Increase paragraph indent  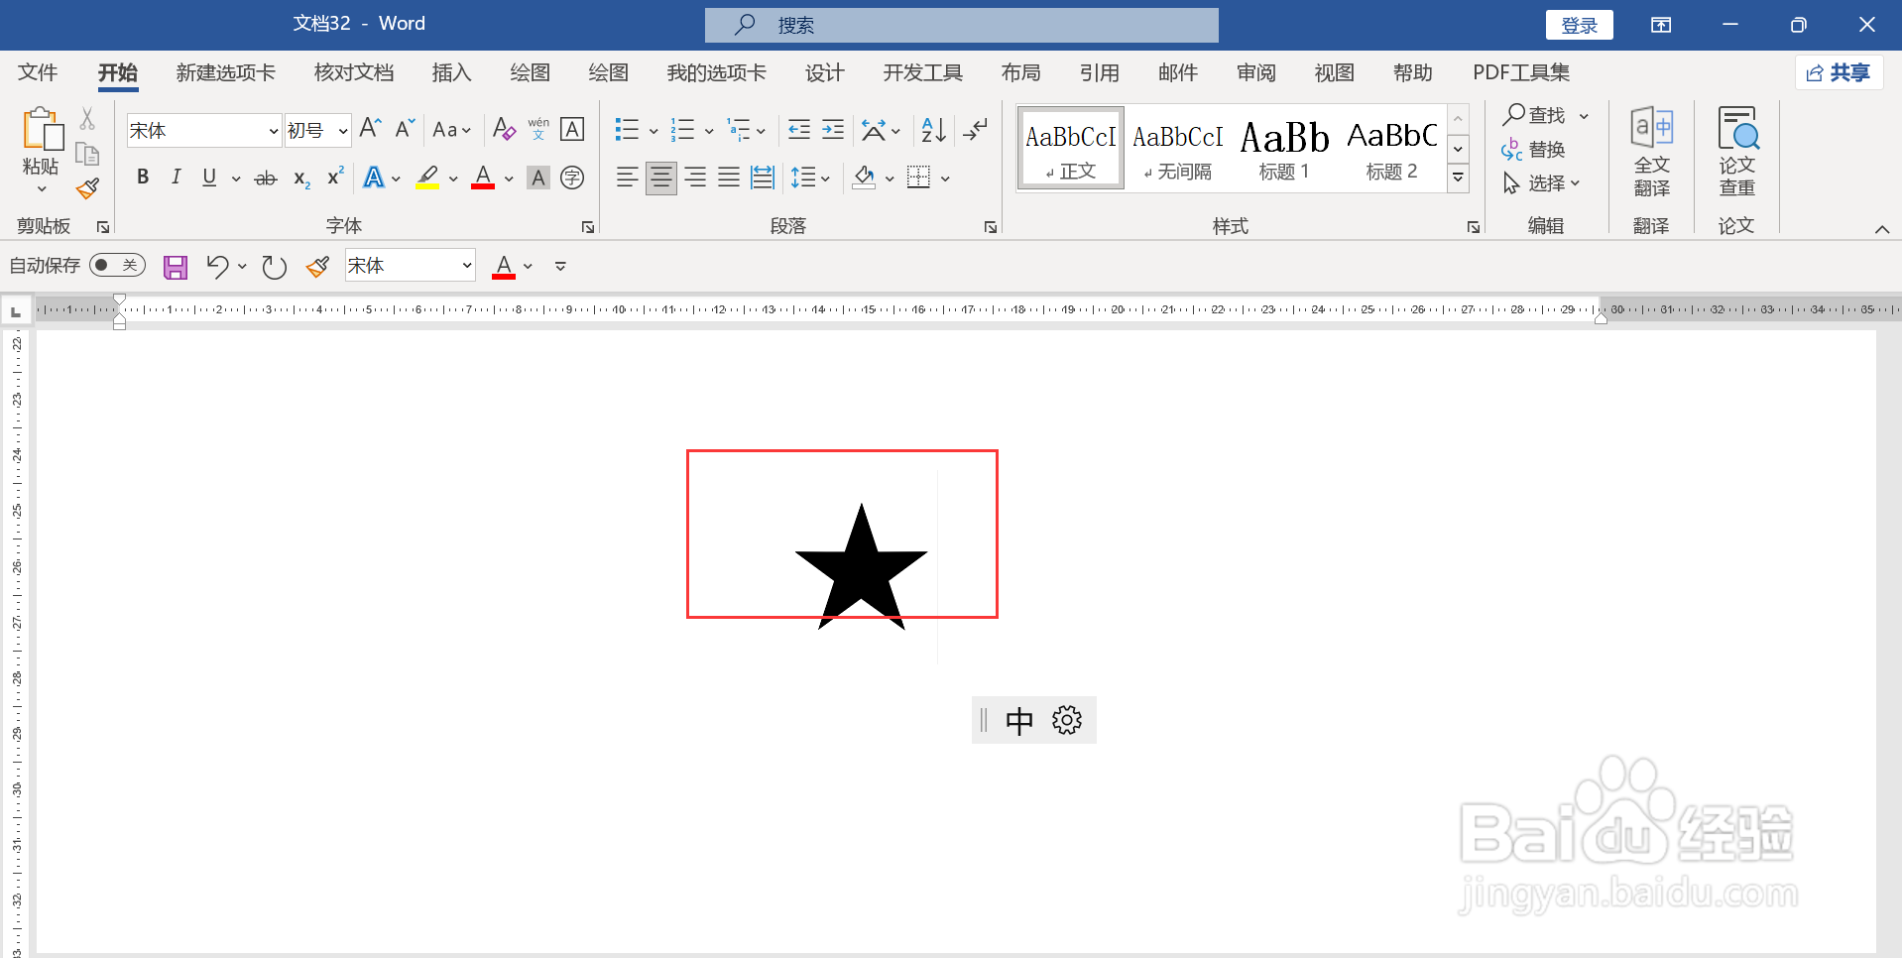click(x=833, y=129)
